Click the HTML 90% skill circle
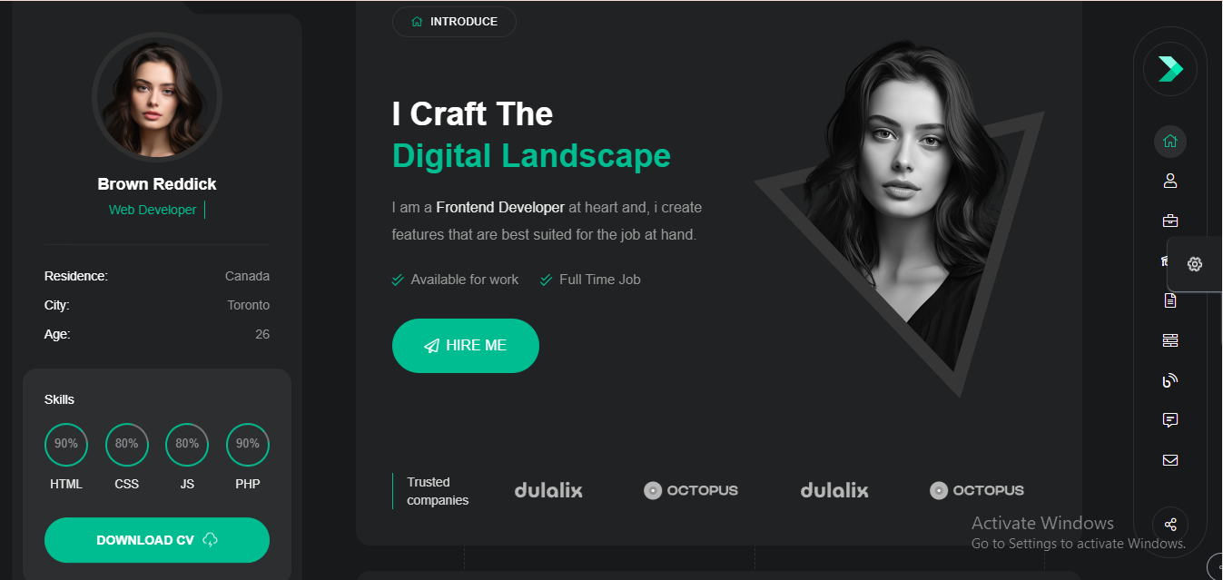The width and height of the screenshot is (1223, 580). [66, 445]
